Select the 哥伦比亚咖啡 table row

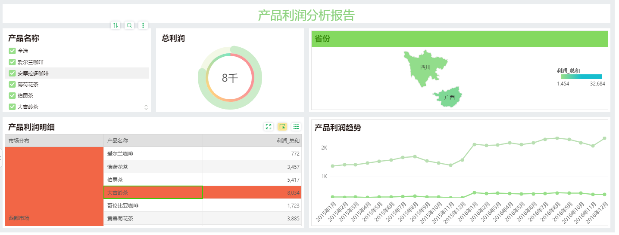click(x=153, y=206)
